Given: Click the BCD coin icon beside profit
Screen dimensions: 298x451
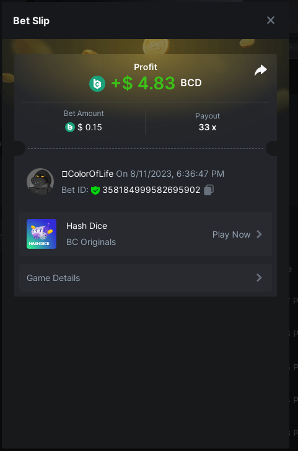Looking at the screenshot, I should (x=97, y=84).
